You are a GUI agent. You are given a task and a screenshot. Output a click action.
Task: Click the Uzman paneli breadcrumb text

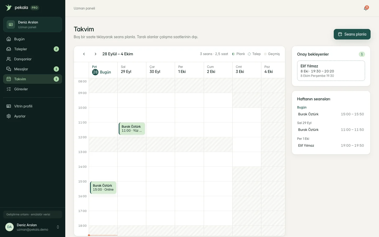click(x=84, y=8)
